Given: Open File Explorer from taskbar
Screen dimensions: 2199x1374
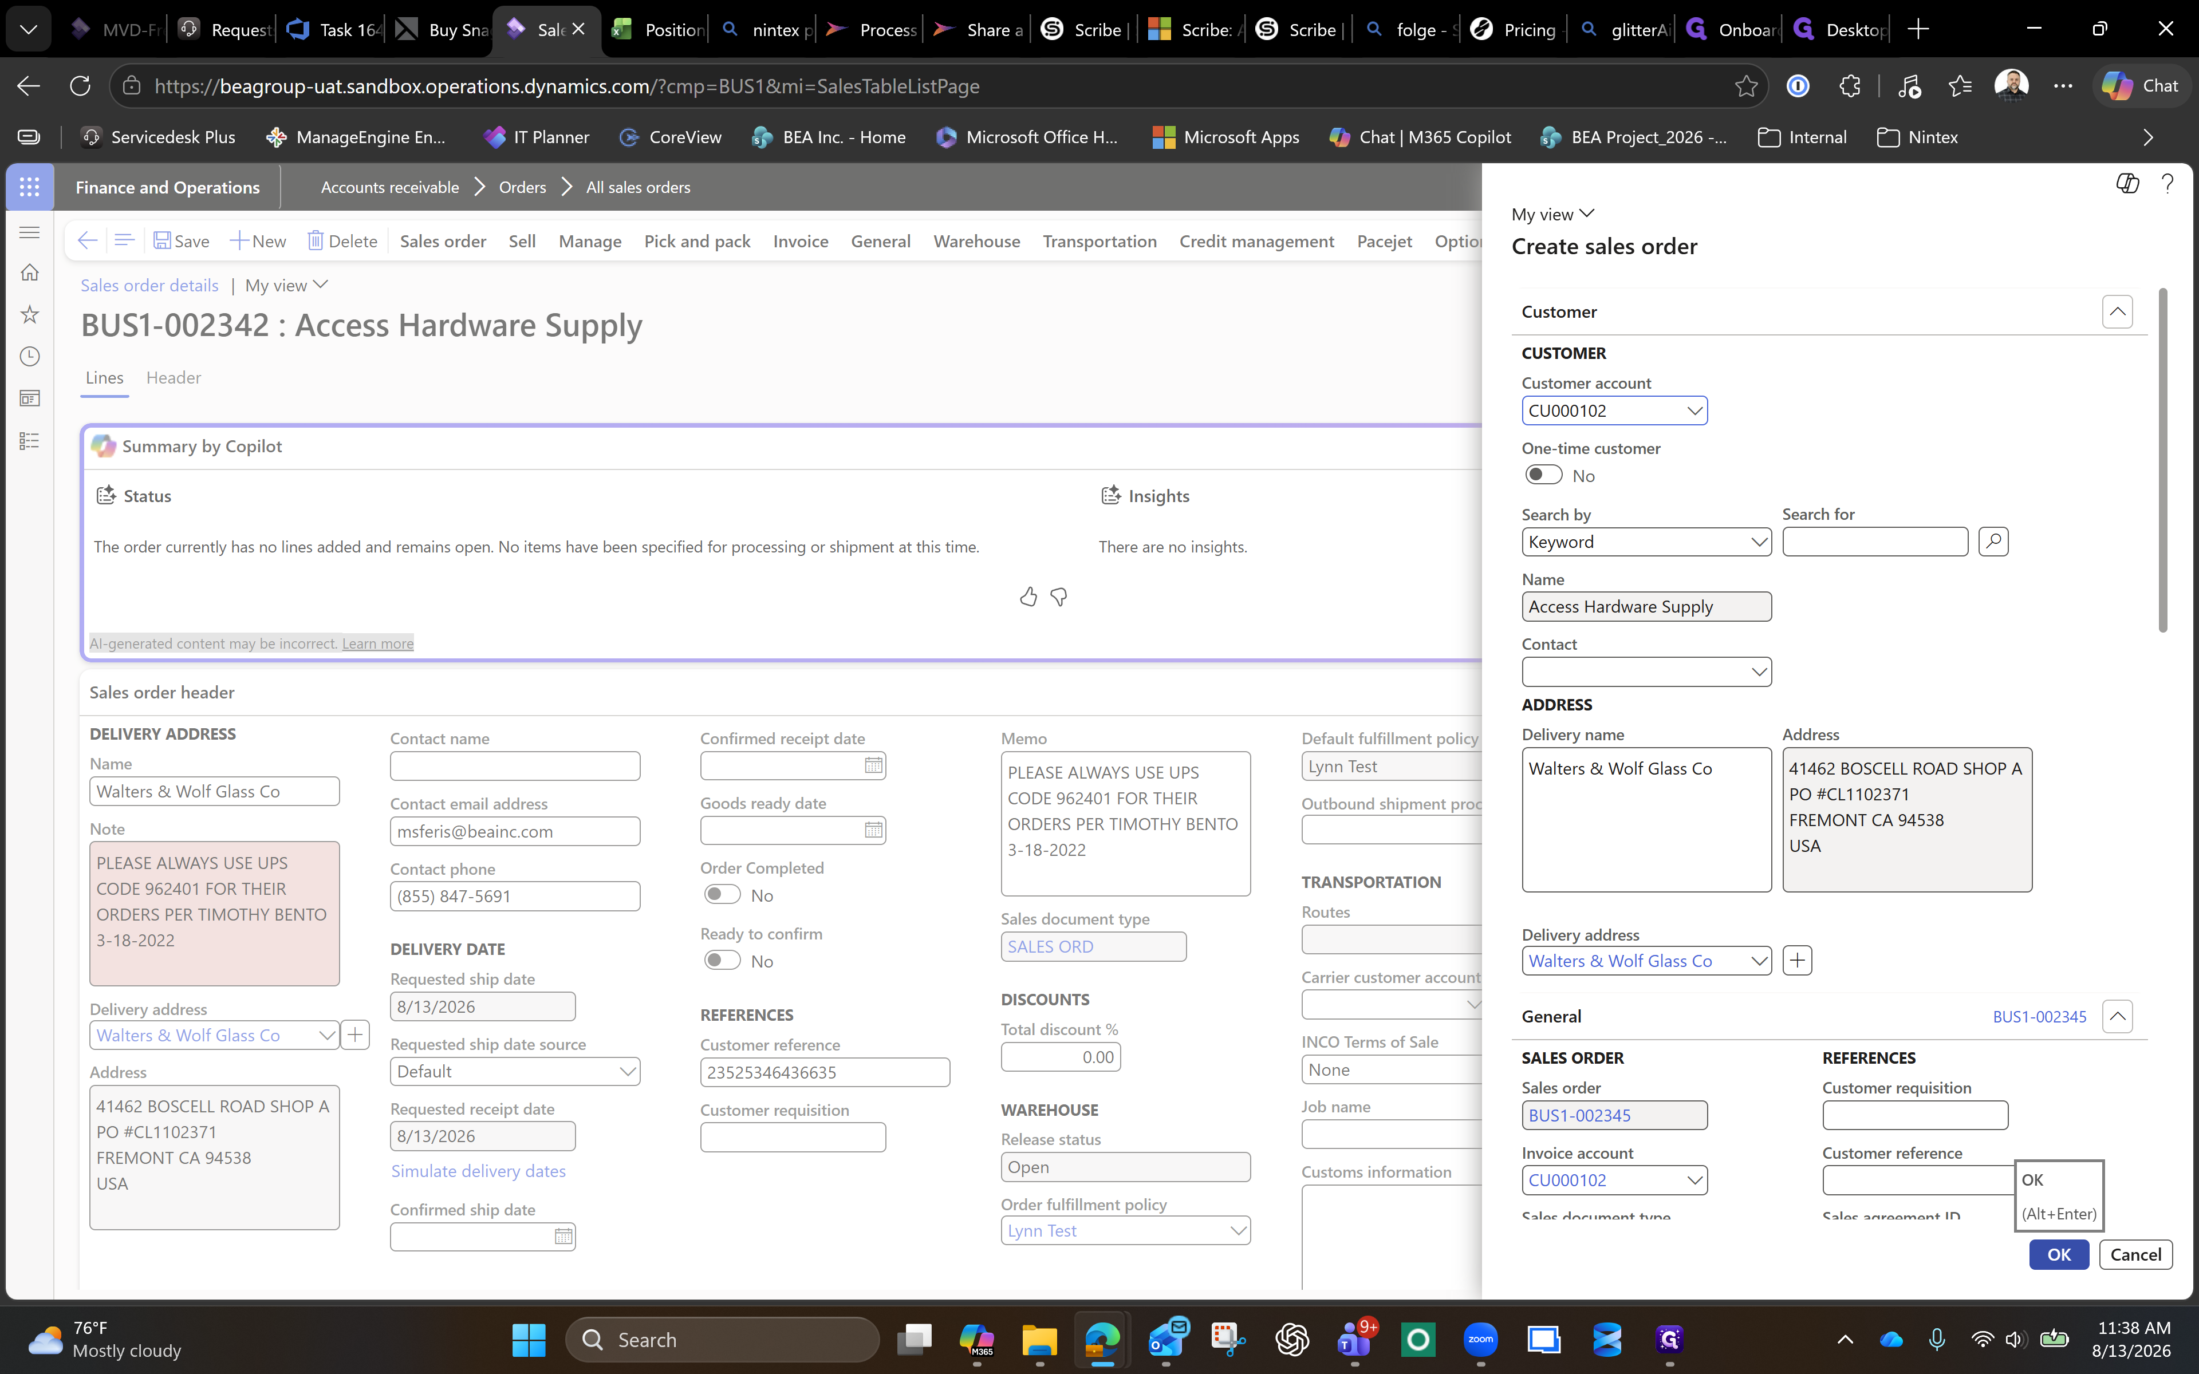Looking at the screenshot, I should pyautogui.click(x=1039, y=1340).
